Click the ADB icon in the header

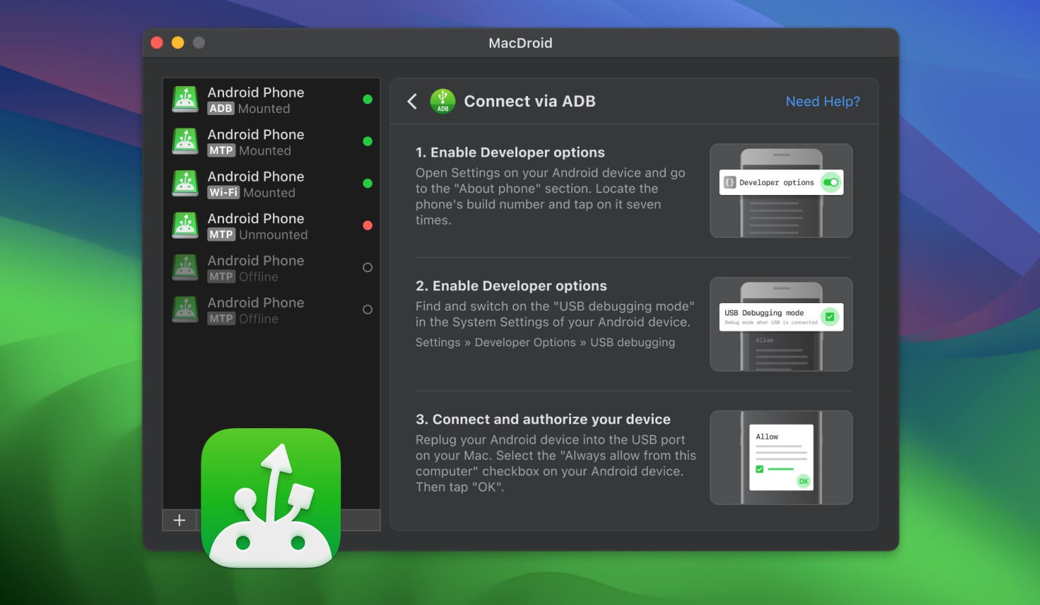[443, 101]
